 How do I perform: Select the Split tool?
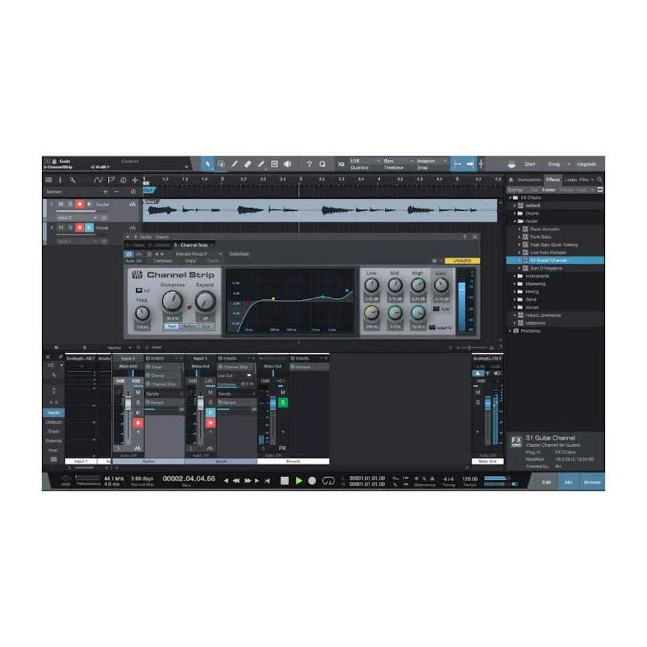[235, 164]
